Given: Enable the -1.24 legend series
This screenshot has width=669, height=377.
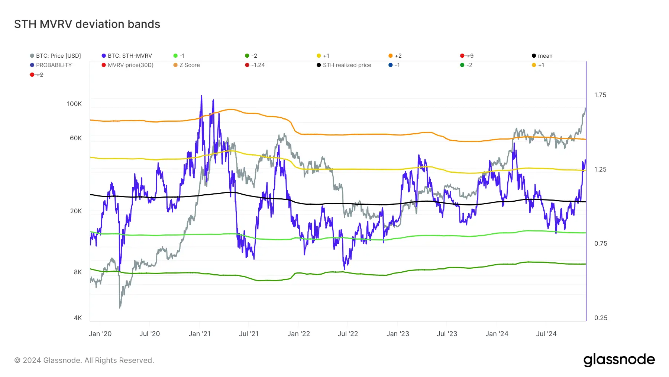Looking at the screenshot, I should click(x=255, y=65).
